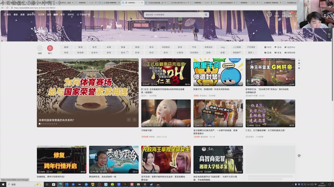Select the 时尚美妆 category button

pyautogui.click(x=194, y=53)
